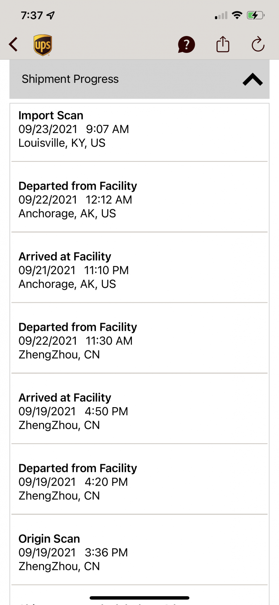Open the UPS shield logo
The image size is (279, 605).
(43, 45)
